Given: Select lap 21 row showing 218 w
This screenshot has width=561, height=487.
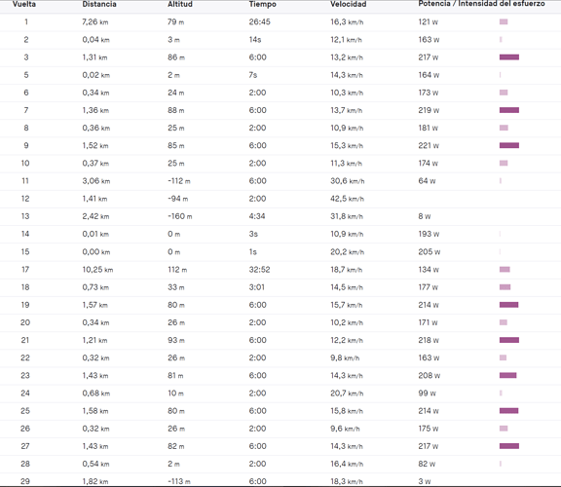Looking at the screenshot, I should pos(280,340).
